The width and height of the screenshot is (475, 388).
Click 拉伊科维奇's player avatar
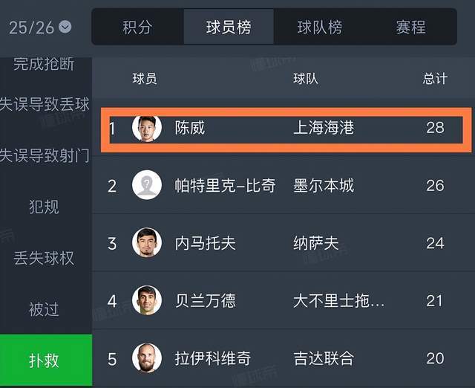(147, 358)
